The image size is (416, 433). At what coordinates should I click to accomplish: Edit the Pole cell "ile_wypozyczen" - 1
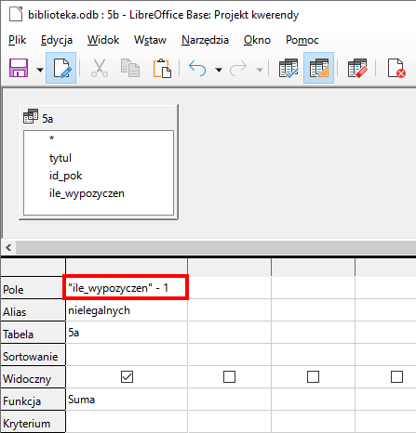pyautogui.click(x=126, y=288)
